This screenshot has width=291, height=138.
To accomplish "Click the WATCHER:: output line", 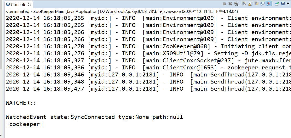I will pos(21,103).
